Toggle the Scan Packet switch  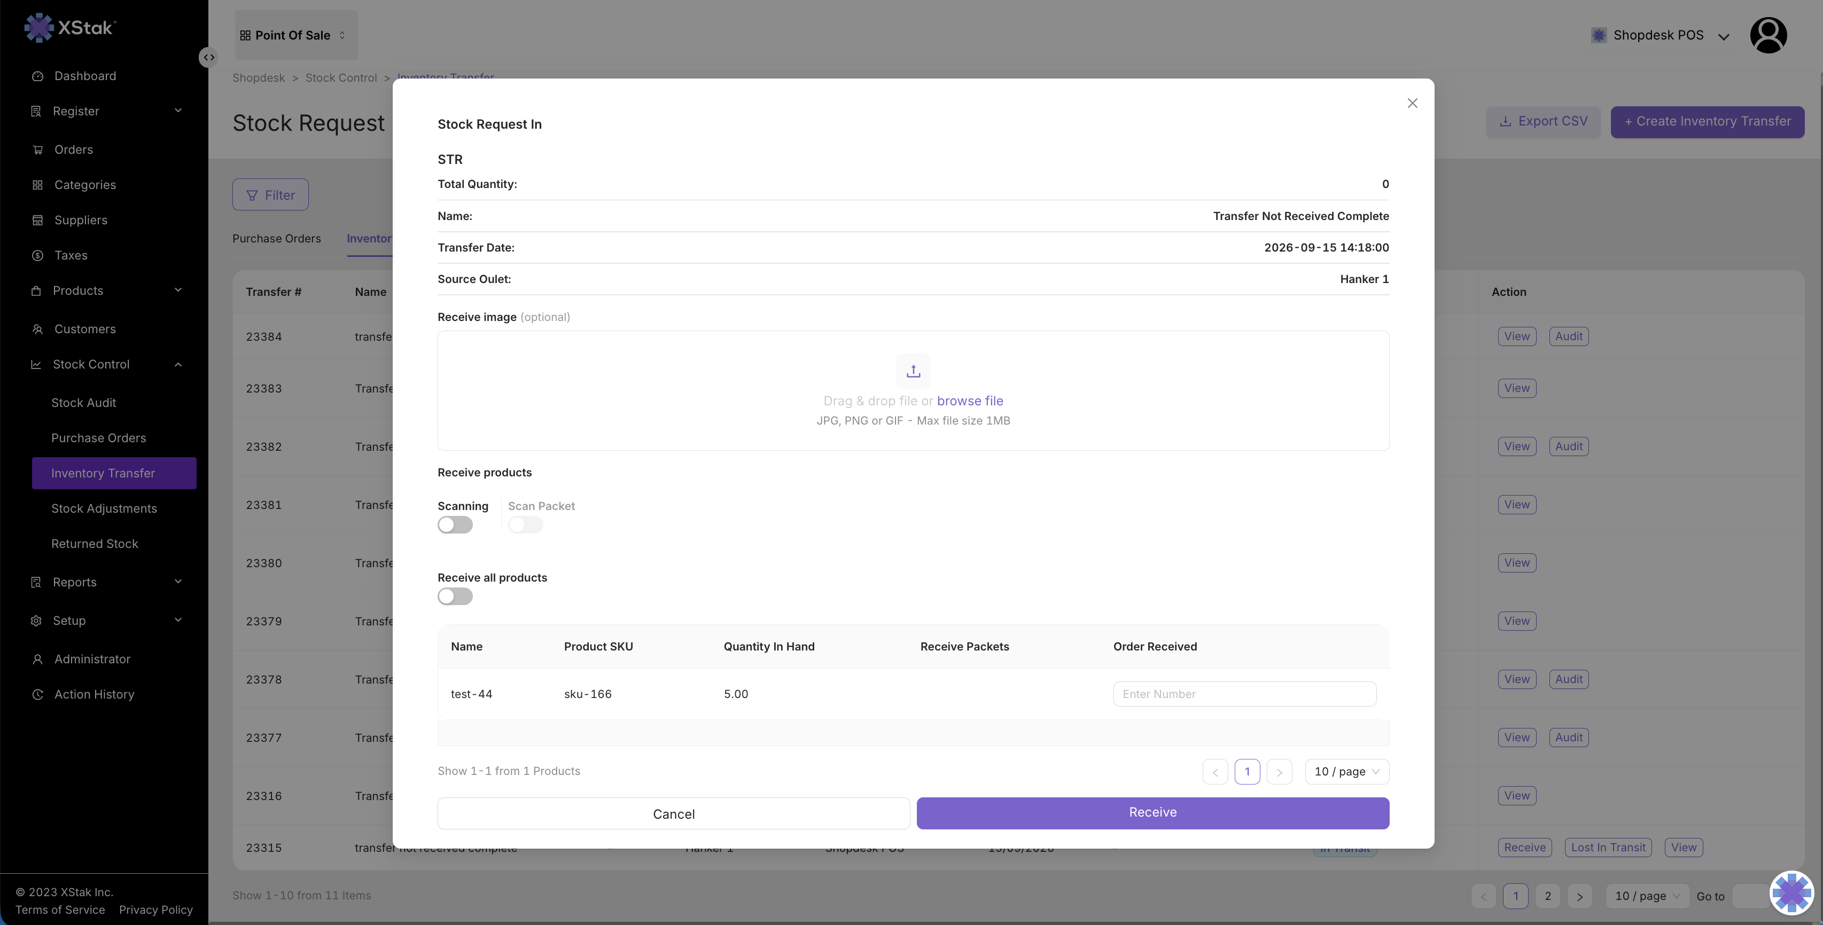[x=525, y=525]
